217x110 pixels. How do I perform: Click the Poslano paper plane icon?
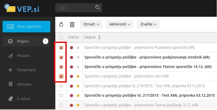coord(10,56)
